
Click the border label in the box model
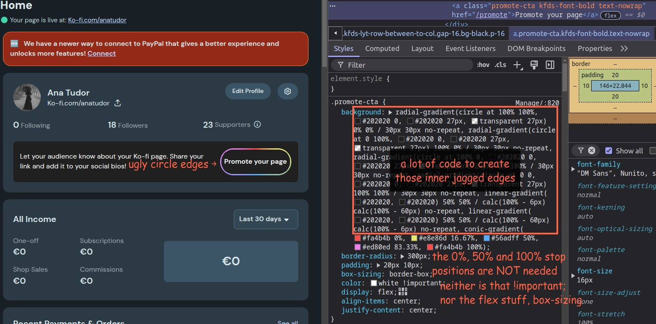(581, 64)
